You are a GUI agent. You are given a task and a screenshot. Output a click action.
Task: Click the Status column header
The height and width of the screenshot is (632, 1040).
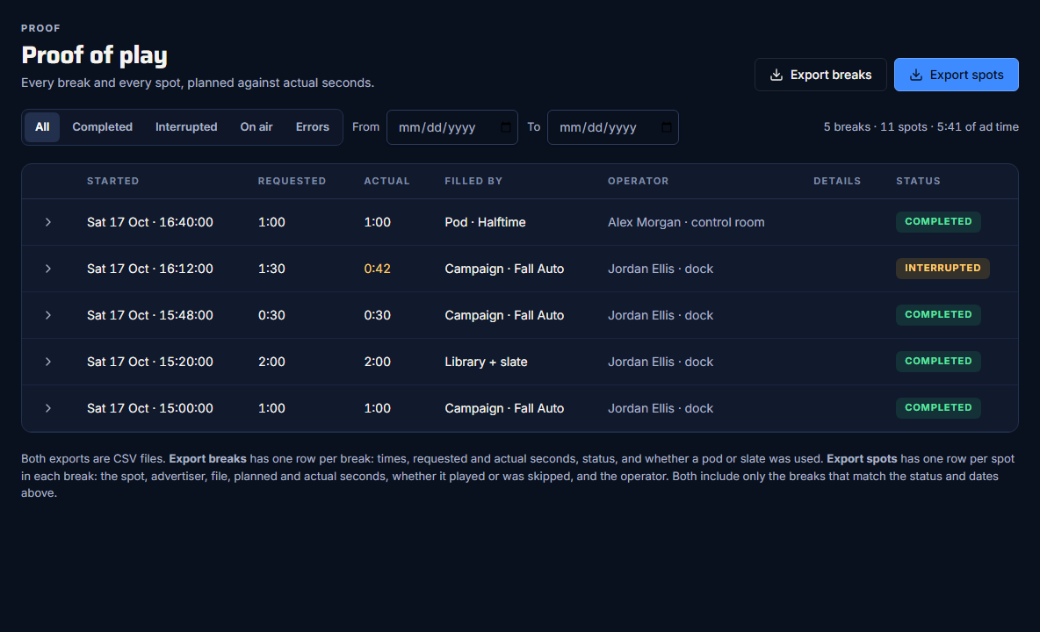pyautogui.click(x=918, y=181)
